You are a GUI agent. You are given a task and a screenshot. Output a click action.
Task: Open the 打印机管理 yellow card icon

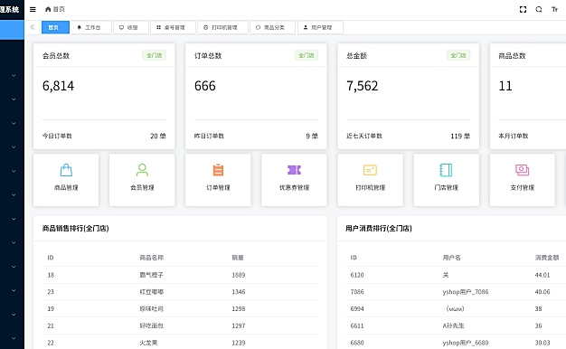click(371, 170)
